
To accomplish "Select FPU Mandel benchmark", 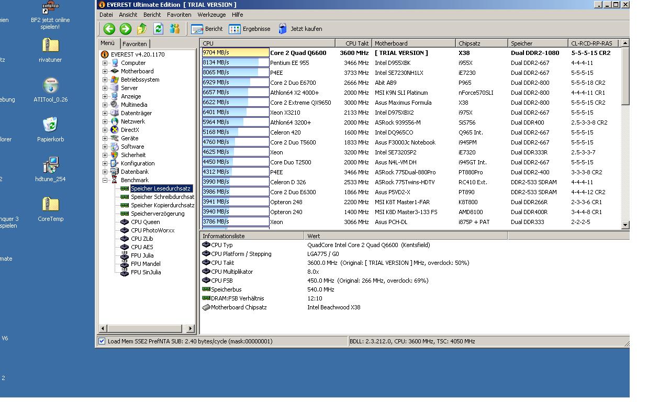I will (x=146, y=264).
